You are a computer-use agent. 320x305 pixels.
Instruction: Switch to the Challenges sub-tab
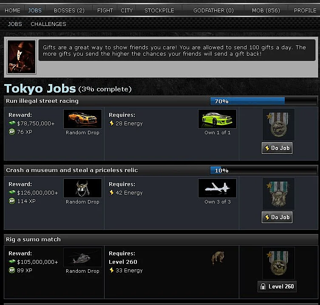click(48, 24)
